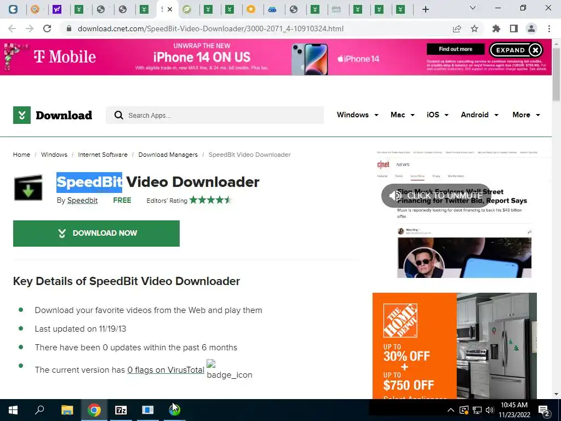Click the Home breadcrumb link
The width and height of the screenshot is (561, 421).
[x=21, y=155]
